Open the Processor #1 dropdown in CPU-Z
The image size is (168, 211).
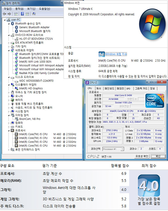tap(122, 149)
